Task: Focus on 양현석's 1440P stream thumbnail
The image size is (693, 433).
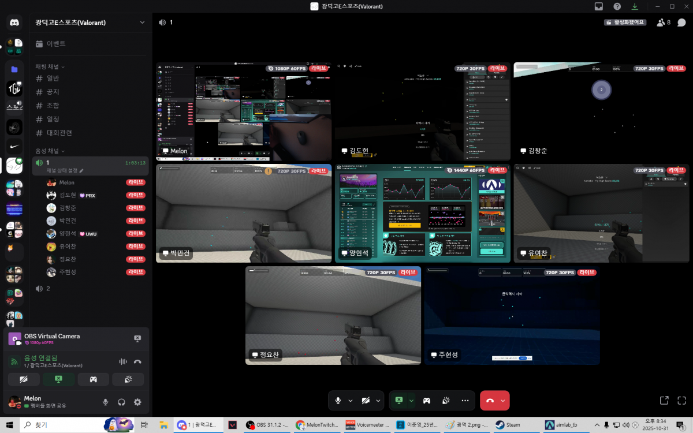Action: click(x=422, y=213)
